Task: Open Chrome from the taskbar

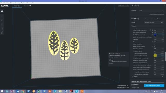Action: tap(23, 91)
